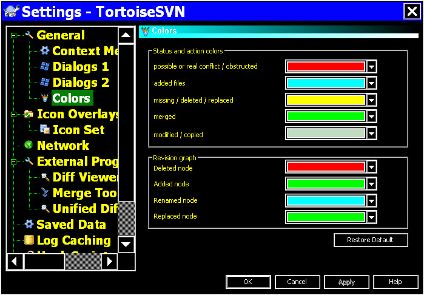The image size is (424, 295).
Task: Open the Added node color dropdown arrow
Action: [372, 184]
